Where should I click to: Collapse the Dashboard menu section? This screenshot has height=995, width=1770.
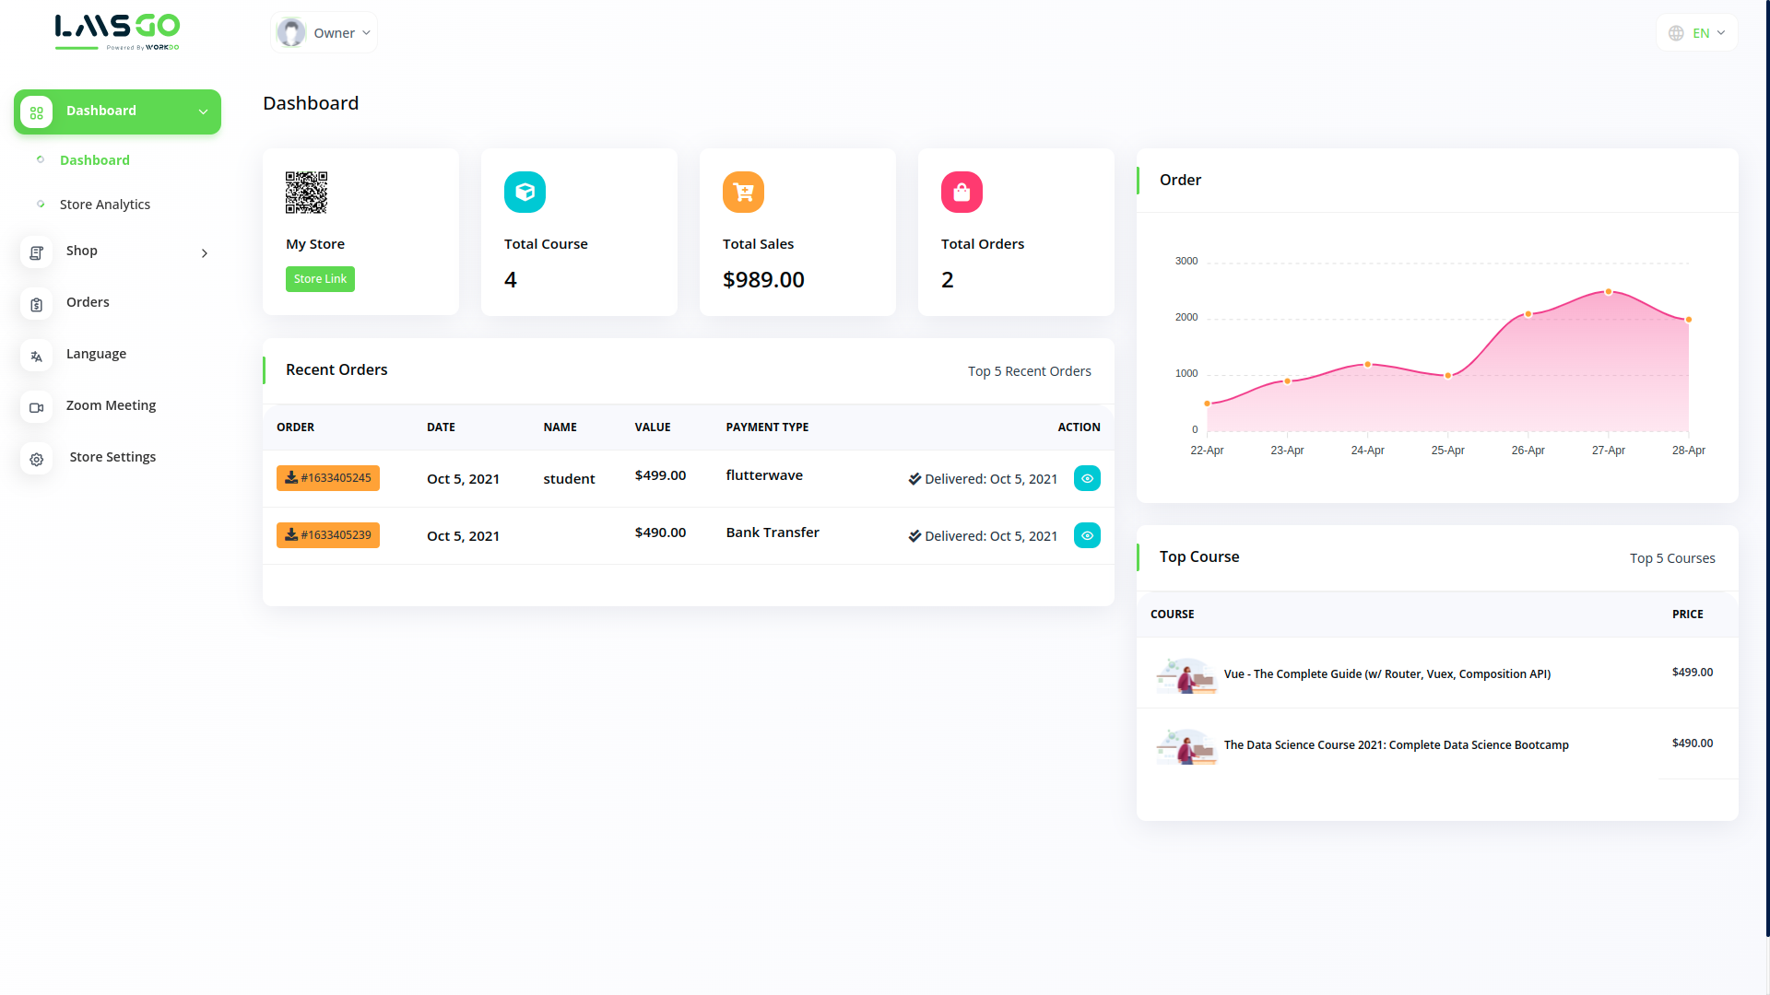[x=203, y=111]
